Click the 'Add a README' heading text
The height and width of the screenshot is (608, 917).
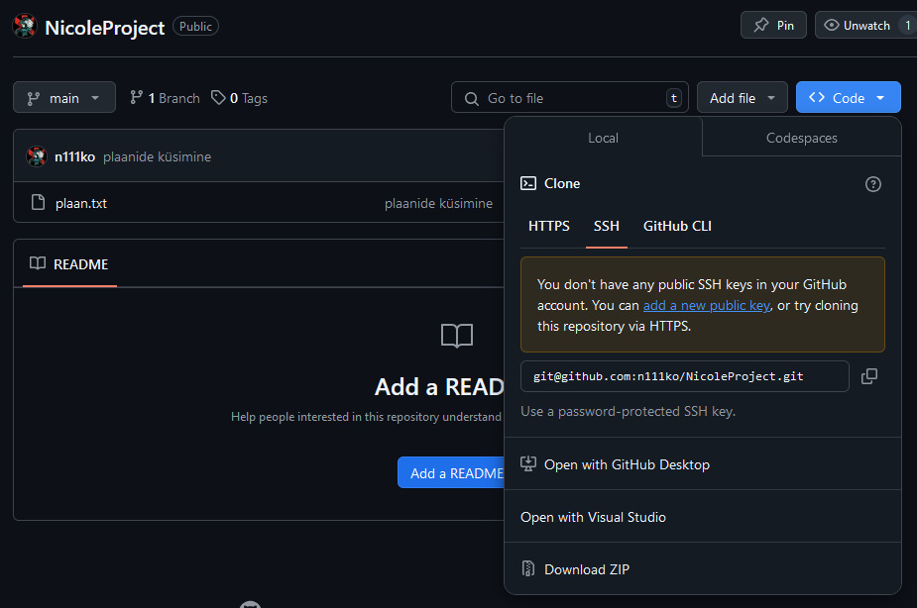click(439, 386)
